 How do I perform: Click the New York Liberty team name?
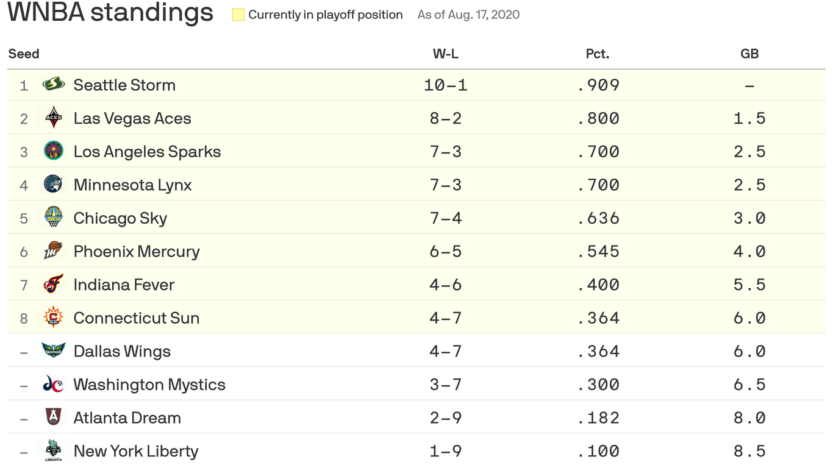click(x=136, y=451)
